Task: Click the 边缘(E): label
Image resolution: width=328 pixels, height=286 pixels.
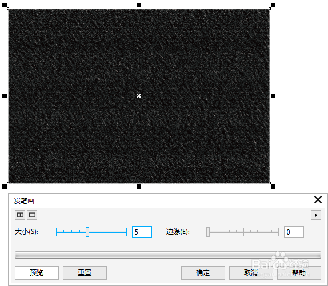Action: coord(178,232)
